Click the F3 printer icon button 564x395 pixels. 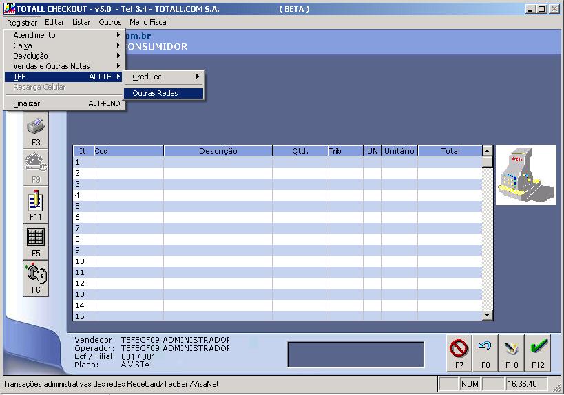36,130
